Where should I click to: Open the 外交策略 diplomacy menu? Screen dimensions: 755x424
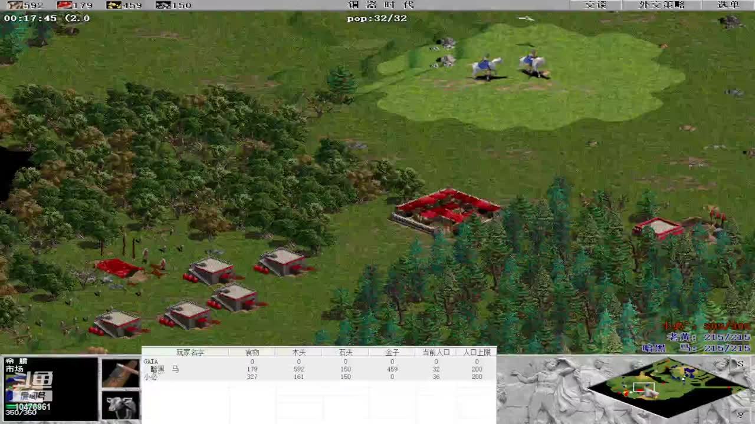(x=662, y=5)
